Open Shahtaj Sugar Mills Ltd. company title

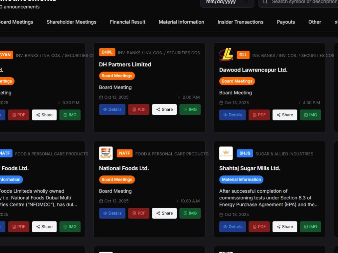tap(250, 168)
